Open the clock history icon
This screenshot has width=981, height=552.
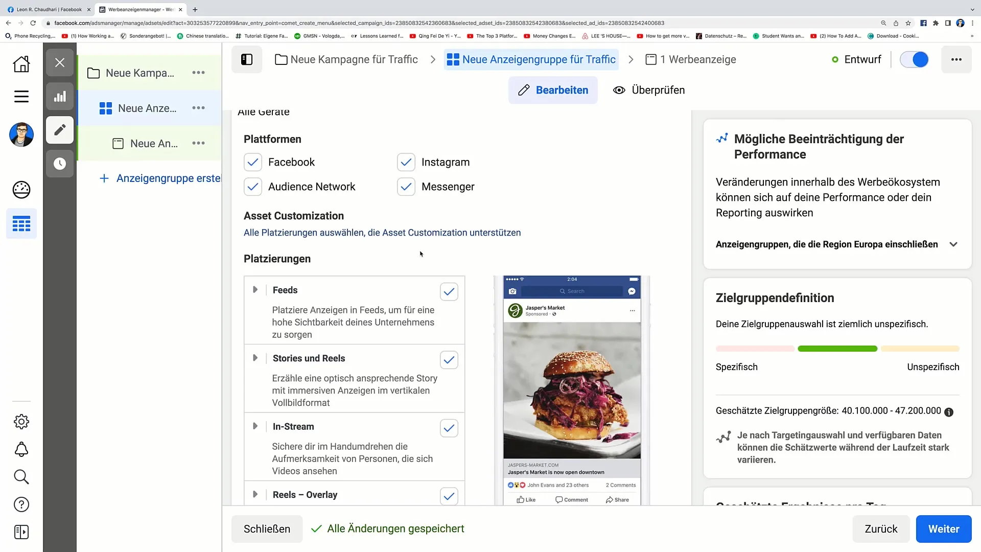tap(60, 164)
